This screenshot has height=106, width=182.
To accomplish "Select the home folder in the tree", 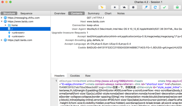I will coord(15,25).
